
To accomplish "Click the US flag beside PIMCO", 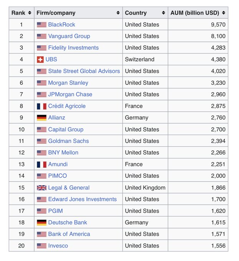I will pos(41,176).
